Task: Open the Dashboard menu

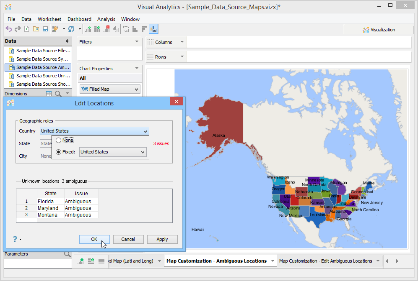Action: [x=79, y=19]
